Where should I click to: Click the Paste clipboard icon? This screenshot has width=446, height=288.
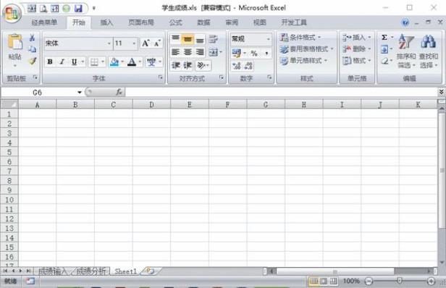pos(14,42)
